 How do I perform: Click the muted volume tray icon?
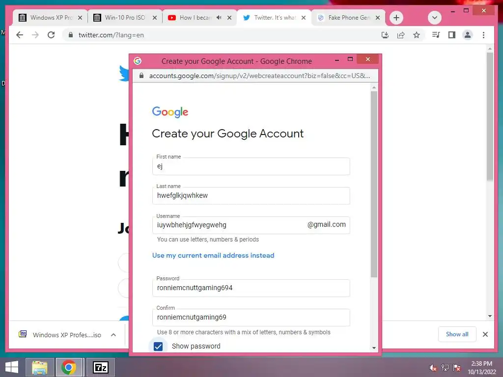(x=433, y=368)
